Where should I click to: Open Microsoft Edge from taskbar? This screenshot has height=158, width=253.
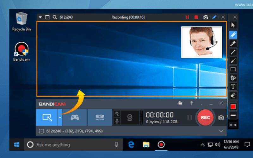(131, 145)
